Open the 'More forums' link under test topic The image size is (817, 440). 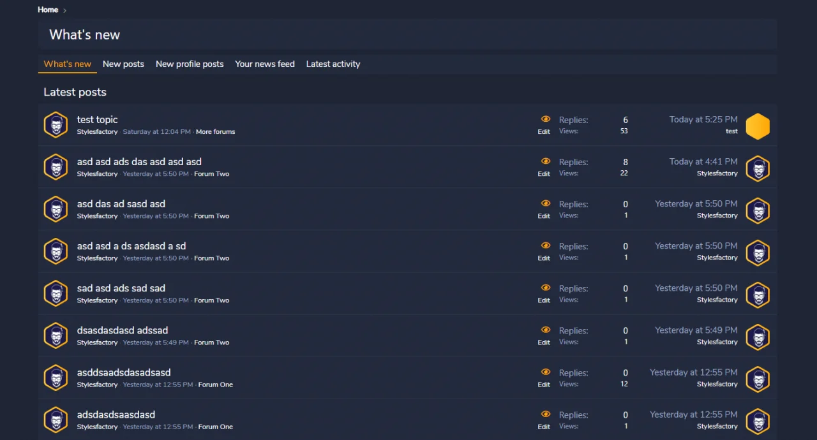[215, 132]
